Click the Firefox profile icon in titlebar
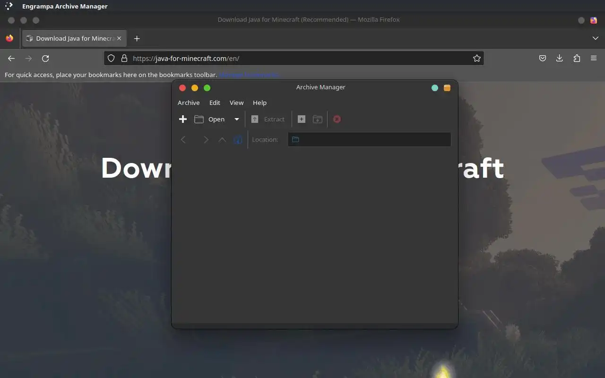The image size is (605, 378). [x=594, y=20]
